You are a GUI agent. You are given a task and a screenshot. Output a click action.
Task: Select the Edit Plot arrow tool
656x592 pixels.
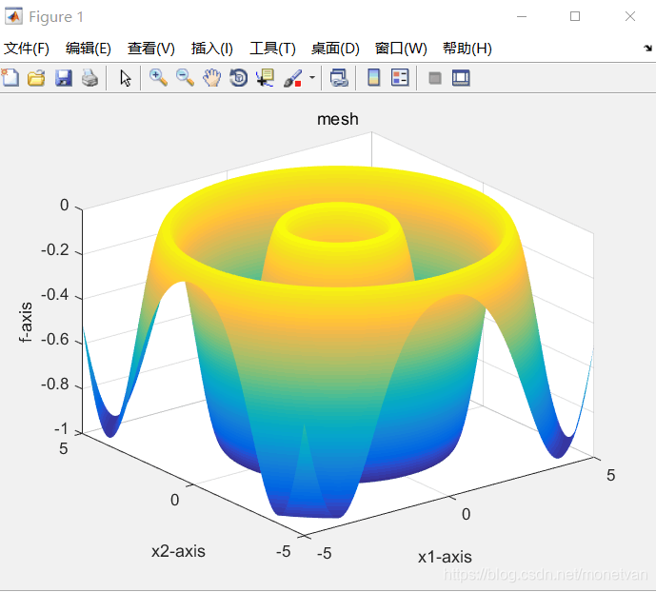pyautogui.click(x=125, y=78)
